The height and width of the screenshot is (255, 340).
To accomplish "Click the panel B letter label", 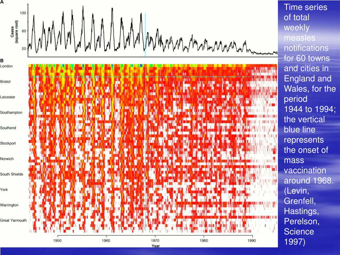I will tap(2, 60).
